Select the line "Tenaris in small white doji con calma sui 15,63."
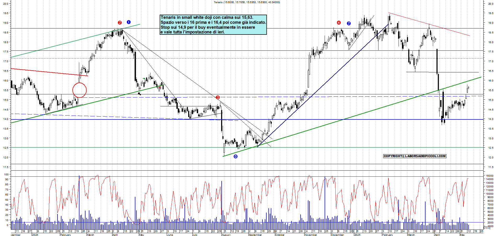 pos(207,18)
